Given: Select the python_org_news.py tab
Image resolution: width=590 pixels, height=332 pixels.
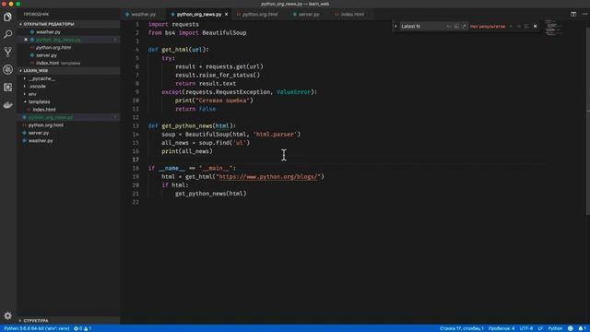Looking at the screenshot, I should pyautogui.click(x=199, y=15).
